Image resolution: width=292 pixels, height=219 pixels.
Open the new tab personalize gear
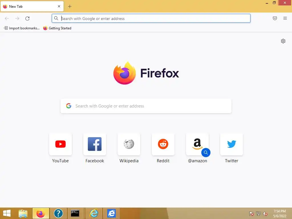[x=283, y=41]
